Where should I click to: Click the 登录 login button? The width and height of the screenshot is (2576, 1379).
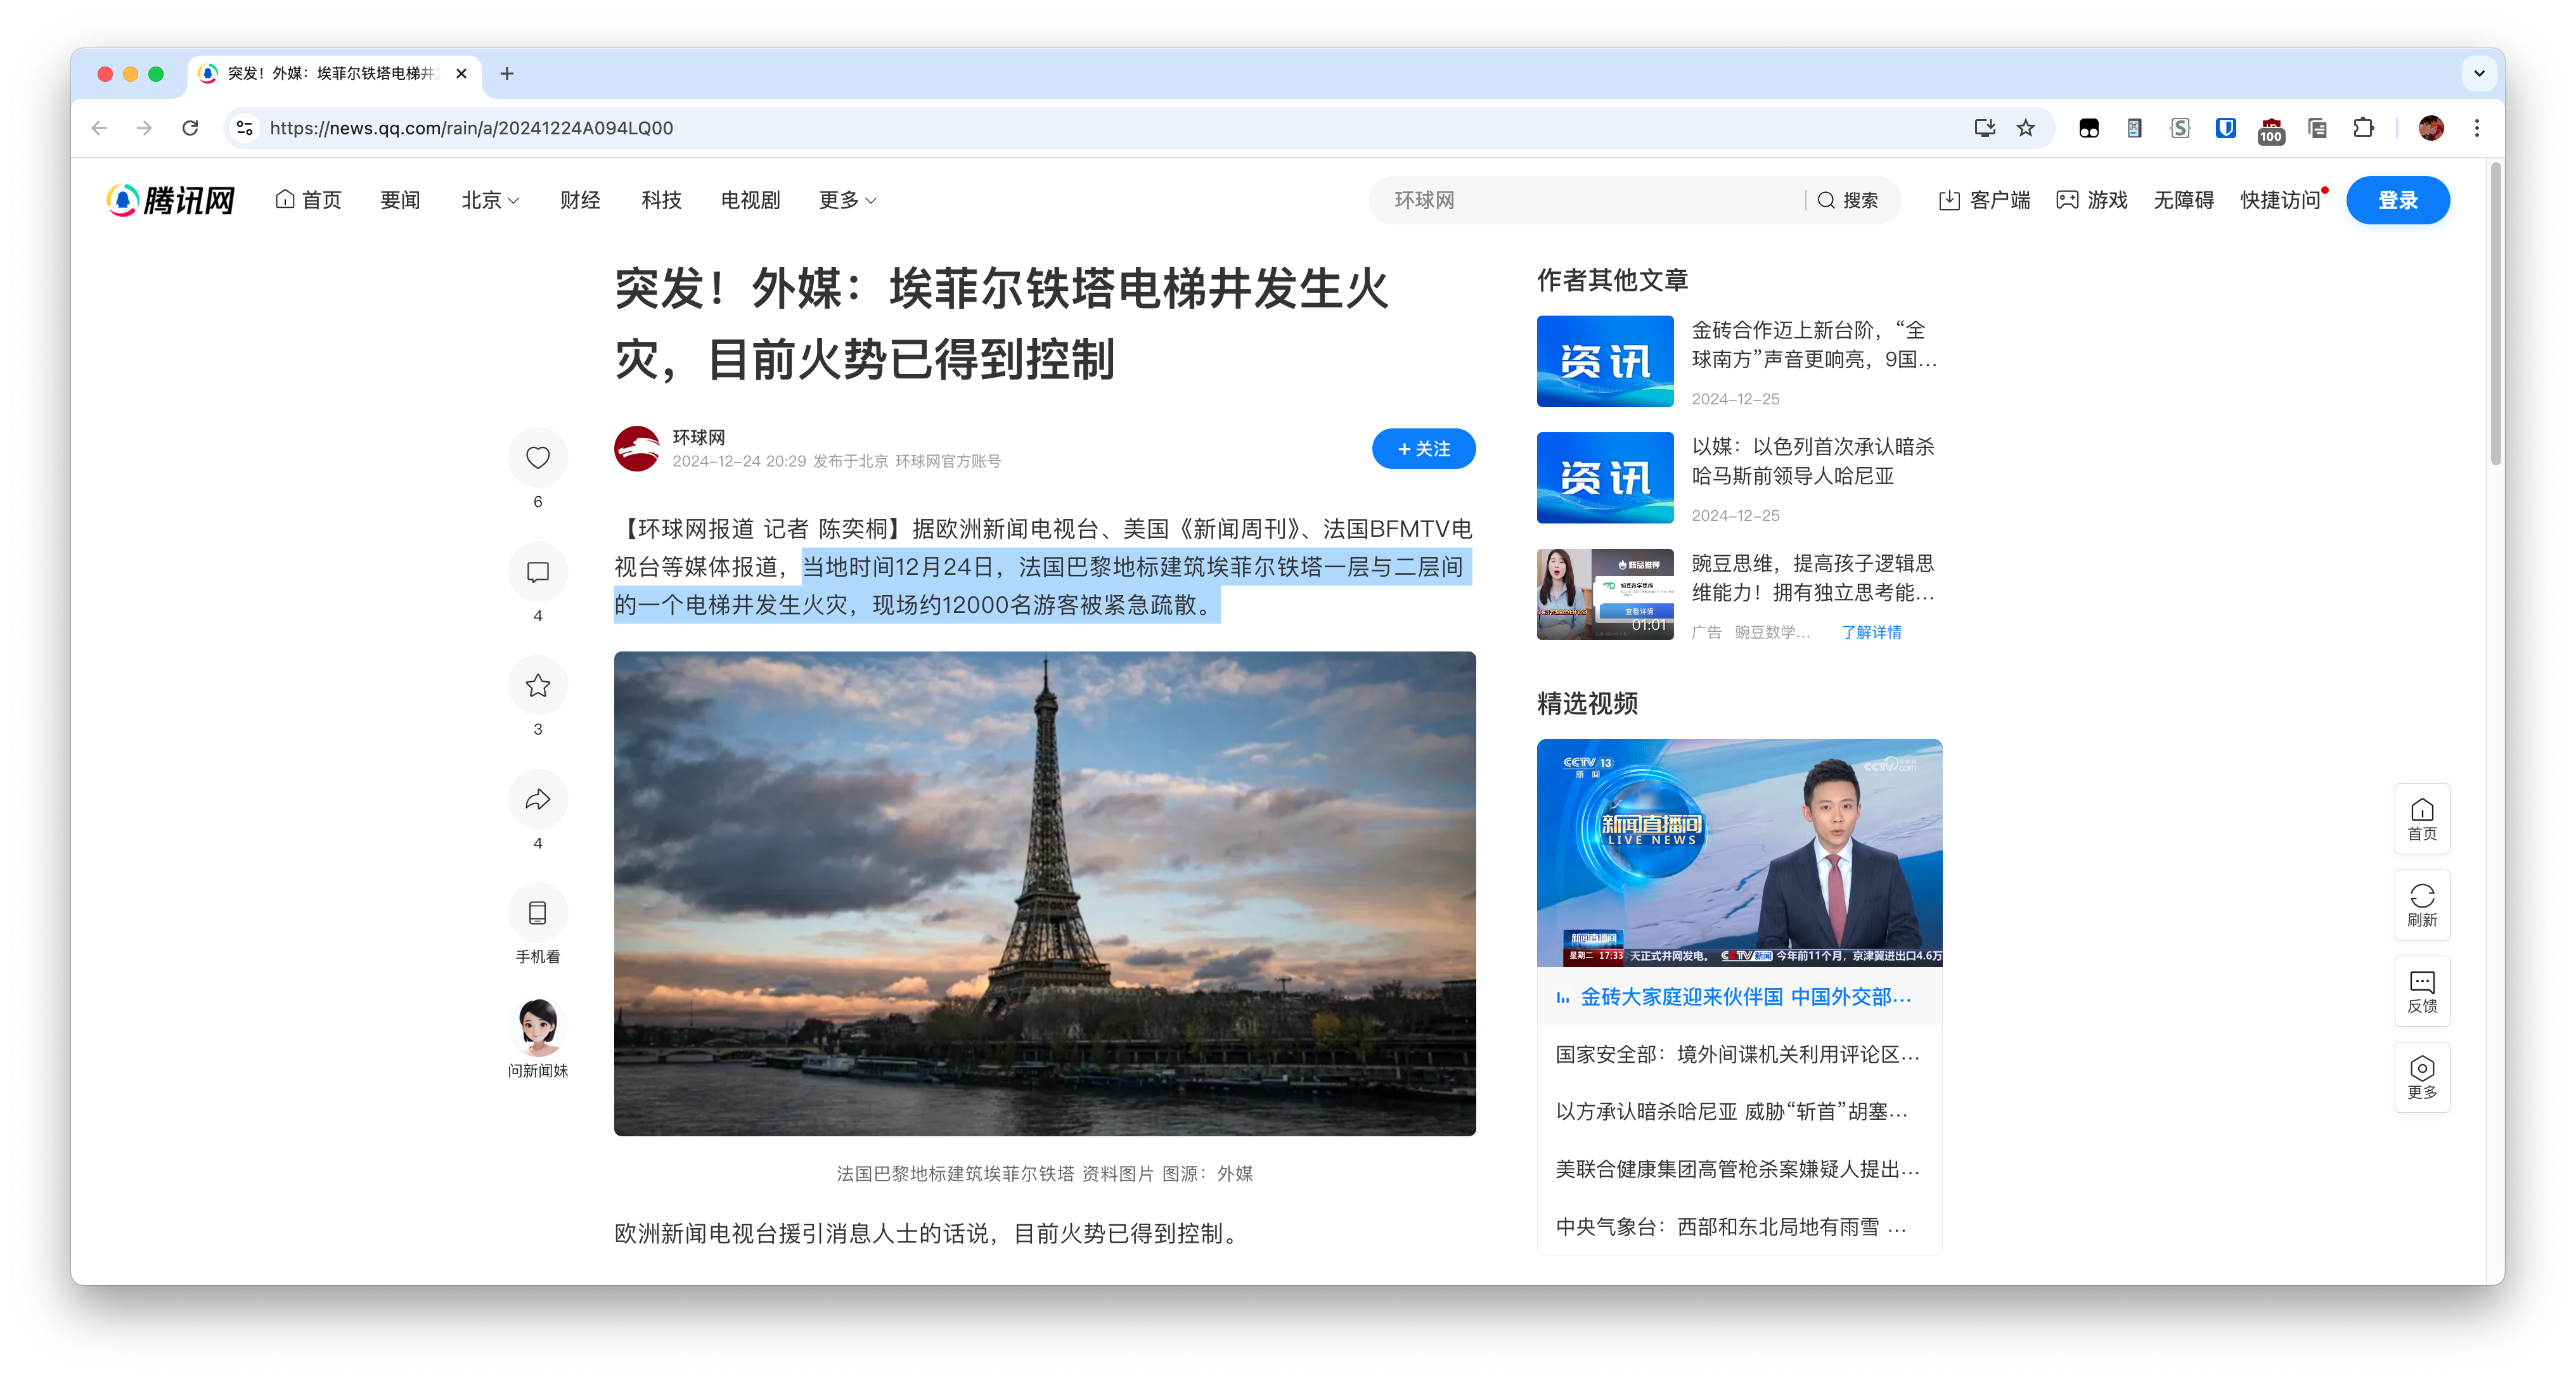pyautogui.click(x=2395, y=199)
